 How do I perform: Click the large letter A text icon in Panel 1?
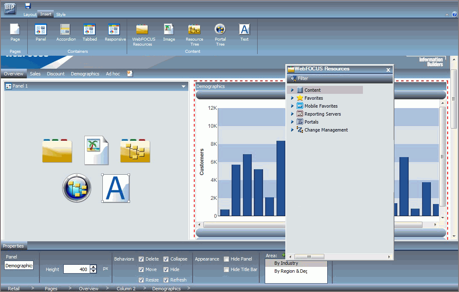116,188
